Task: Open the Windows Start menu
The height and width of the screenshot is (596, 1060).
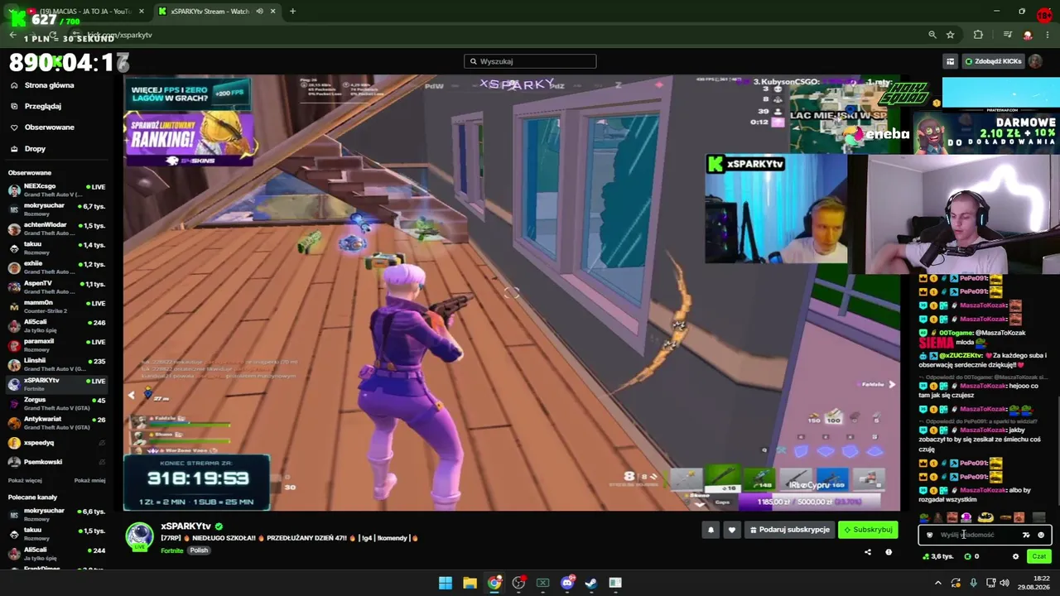Action: pos(446,583)
